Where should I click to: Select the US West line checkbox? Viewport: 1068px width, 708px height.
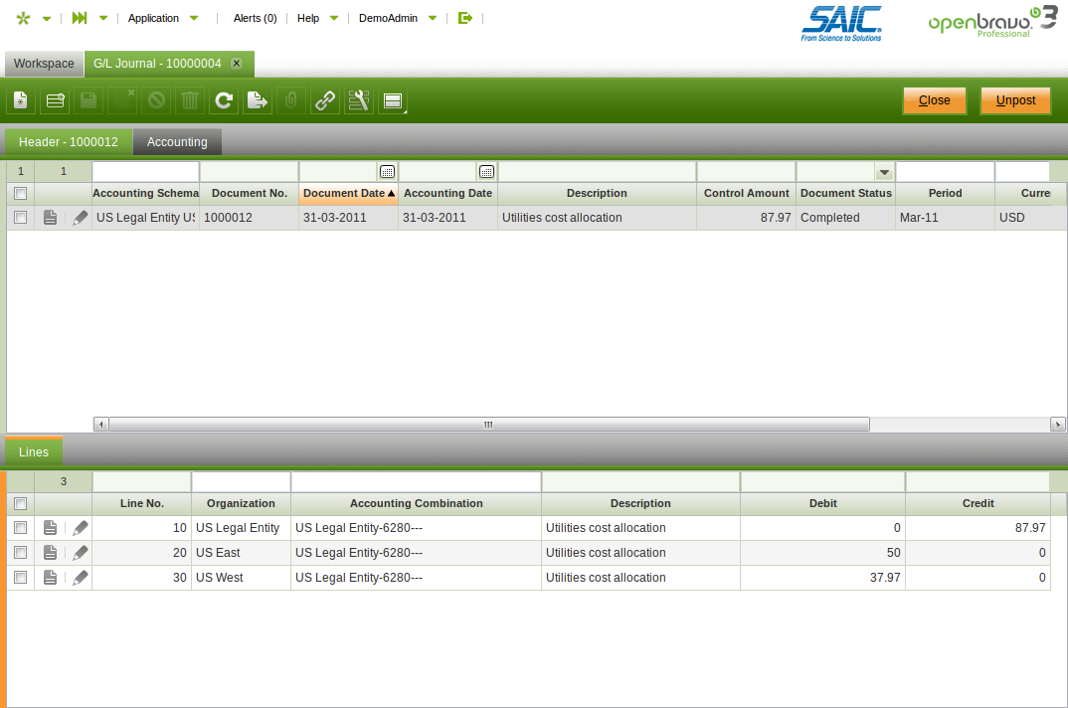pyautogui.click(x=20, y=578)
